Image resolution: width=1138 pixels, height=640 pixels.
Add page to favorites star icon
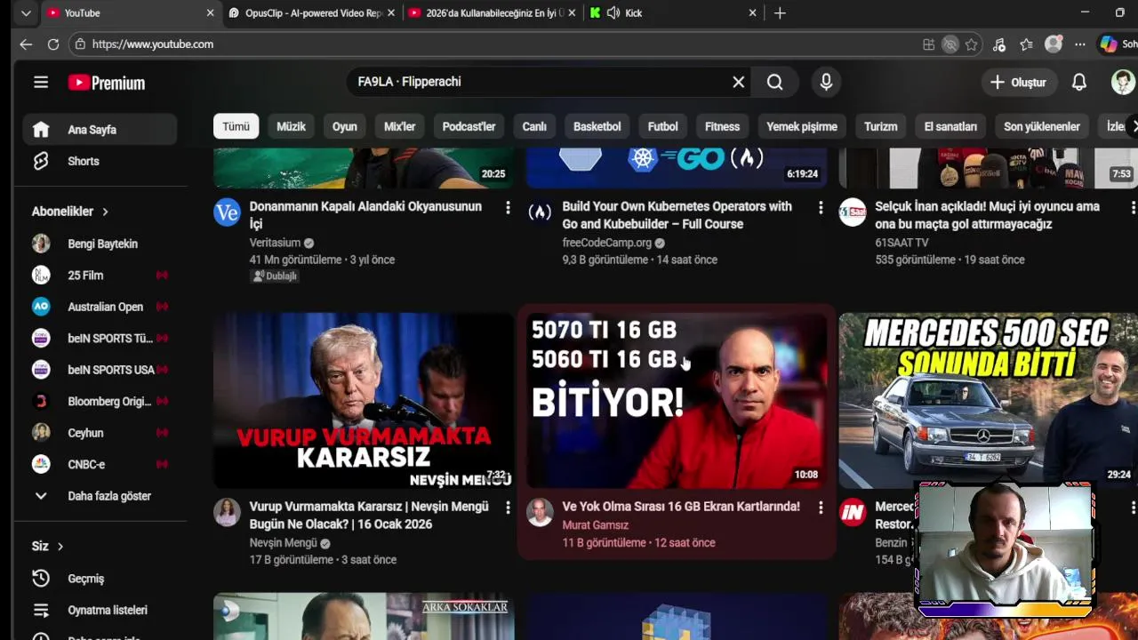972,44
